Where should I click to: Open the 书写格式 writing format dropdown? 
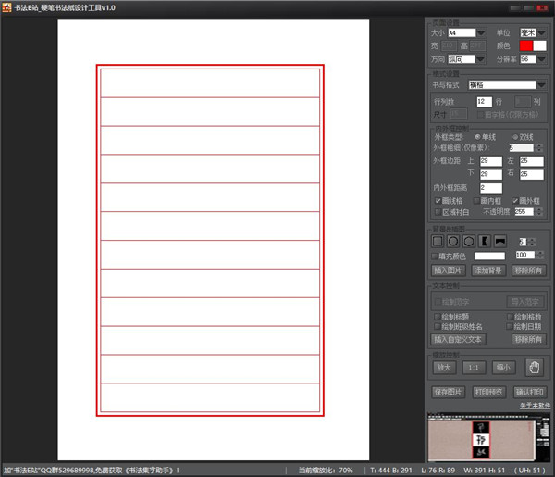pos(541,85)
